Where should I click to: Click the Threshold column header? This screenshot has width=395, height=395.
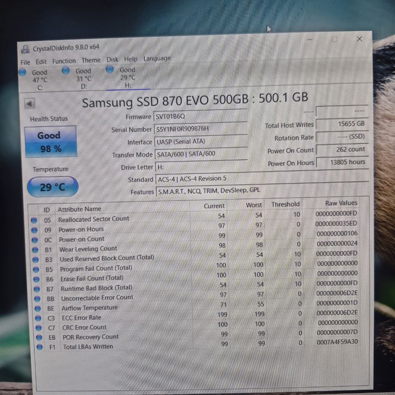[x=285, y=204]
